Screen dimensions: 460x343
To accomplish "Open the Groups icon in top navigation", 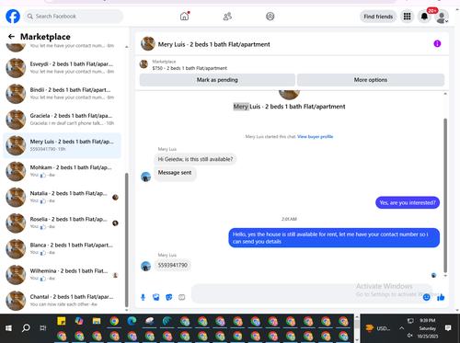I will (x=270, y=17).
